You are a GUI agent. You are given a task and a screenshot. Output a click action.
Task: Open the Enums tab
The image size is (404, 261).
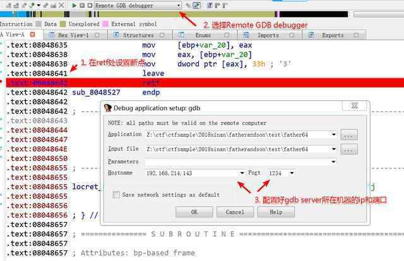[x=205, y=35]
